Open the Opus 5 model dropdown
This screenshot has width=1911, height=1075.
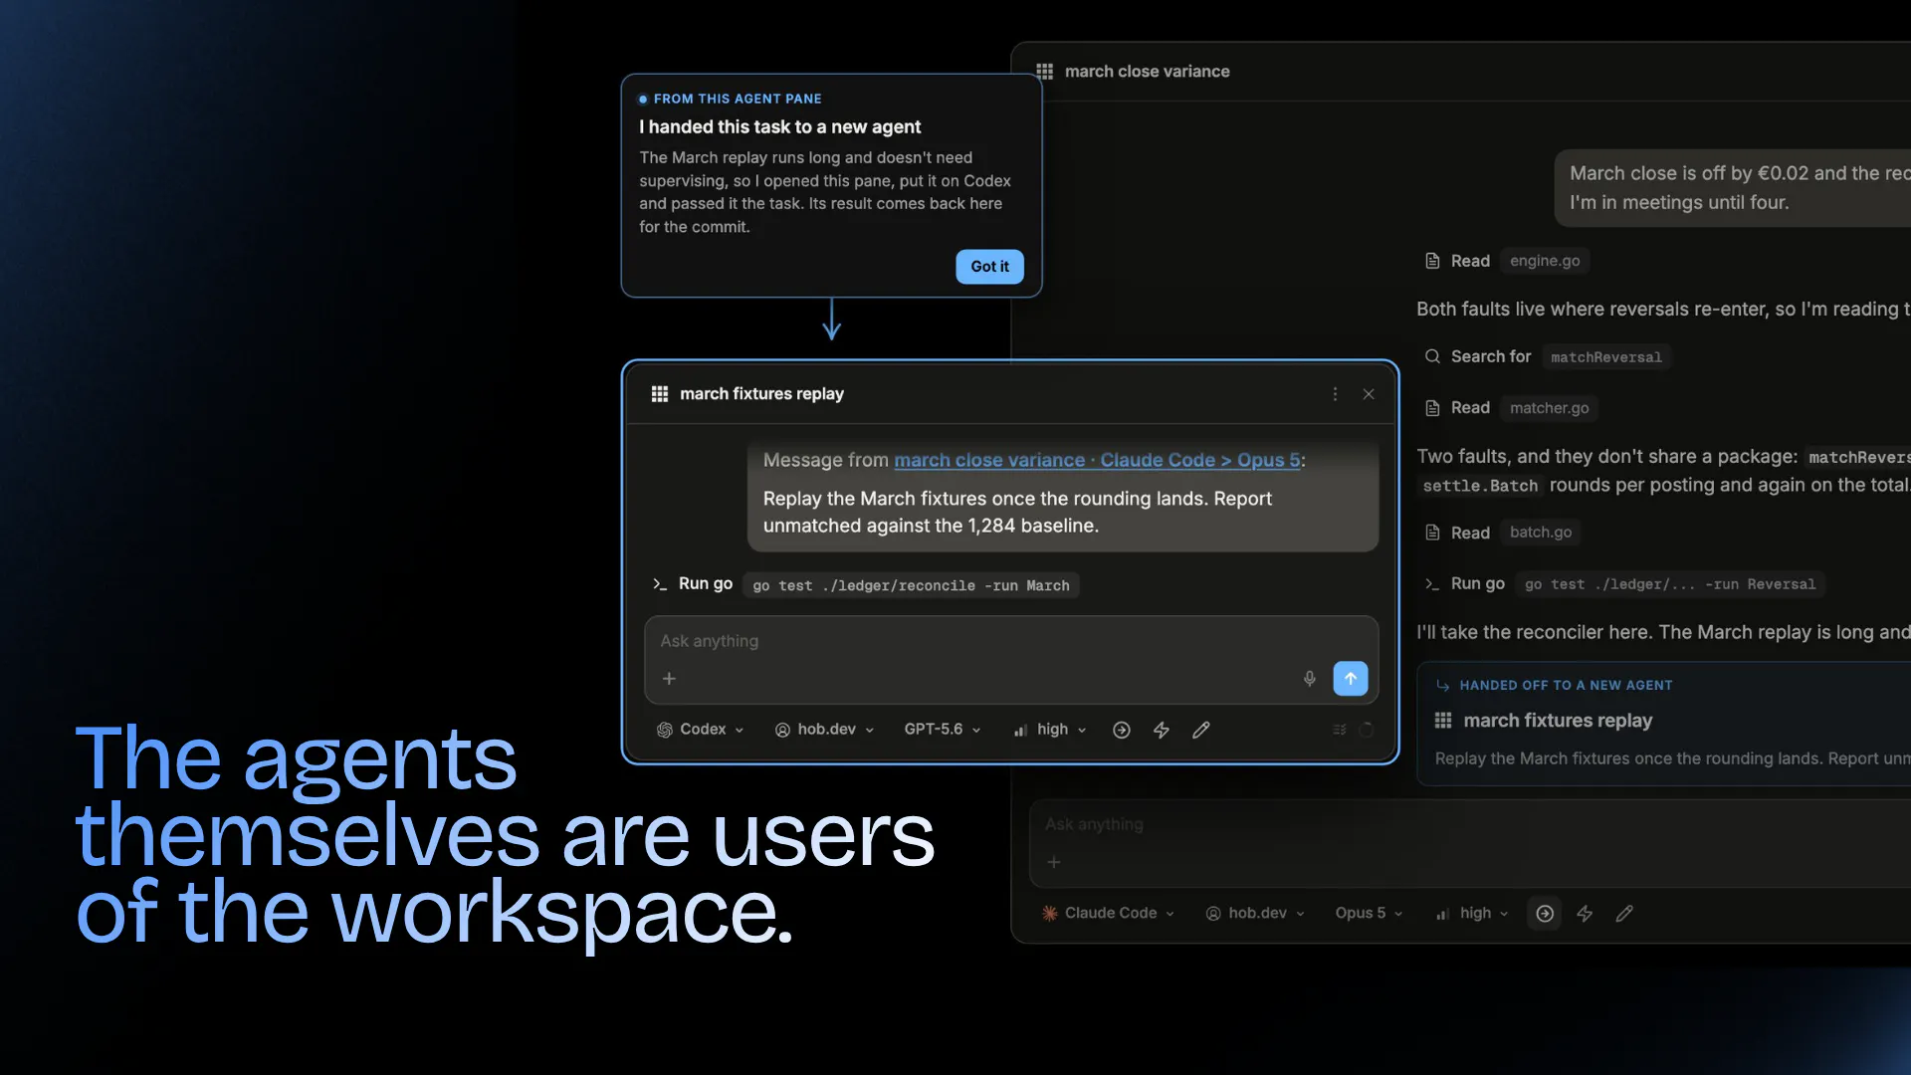pyautogui.click(x=1369, y=914)
